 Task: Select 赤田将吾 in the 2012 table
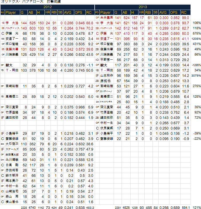tap(12, 170)
